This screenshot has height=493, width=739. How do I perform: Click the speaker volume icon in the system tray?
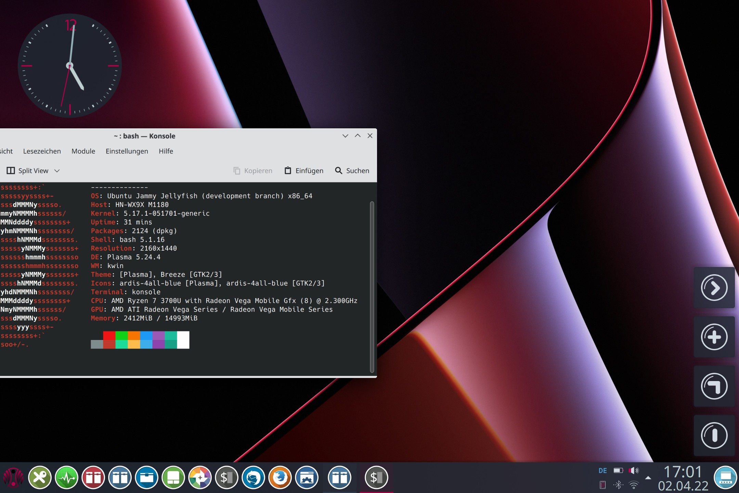tap(634, 470)
